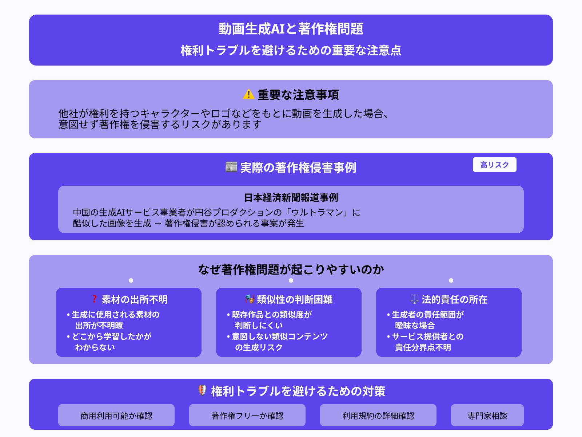Image resolution: width=582 pixels, height=437 pixels.
Task: Click the 法的責任の所在 card title
Action: [455, 299]
